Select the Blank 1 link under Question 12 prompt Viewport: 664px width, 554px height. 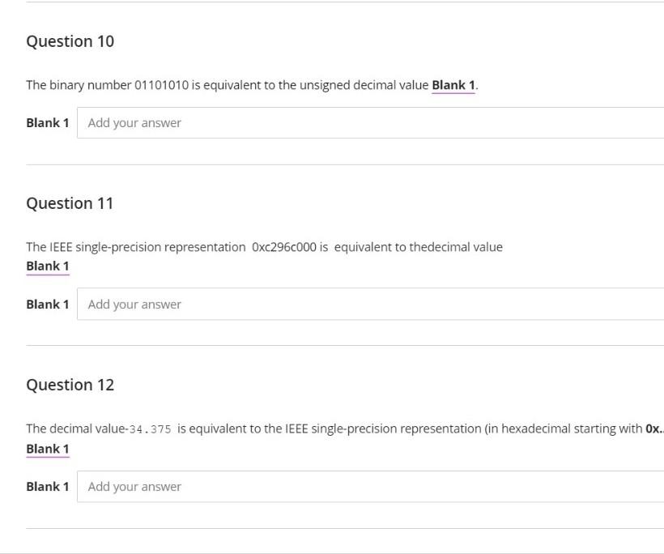49,447
